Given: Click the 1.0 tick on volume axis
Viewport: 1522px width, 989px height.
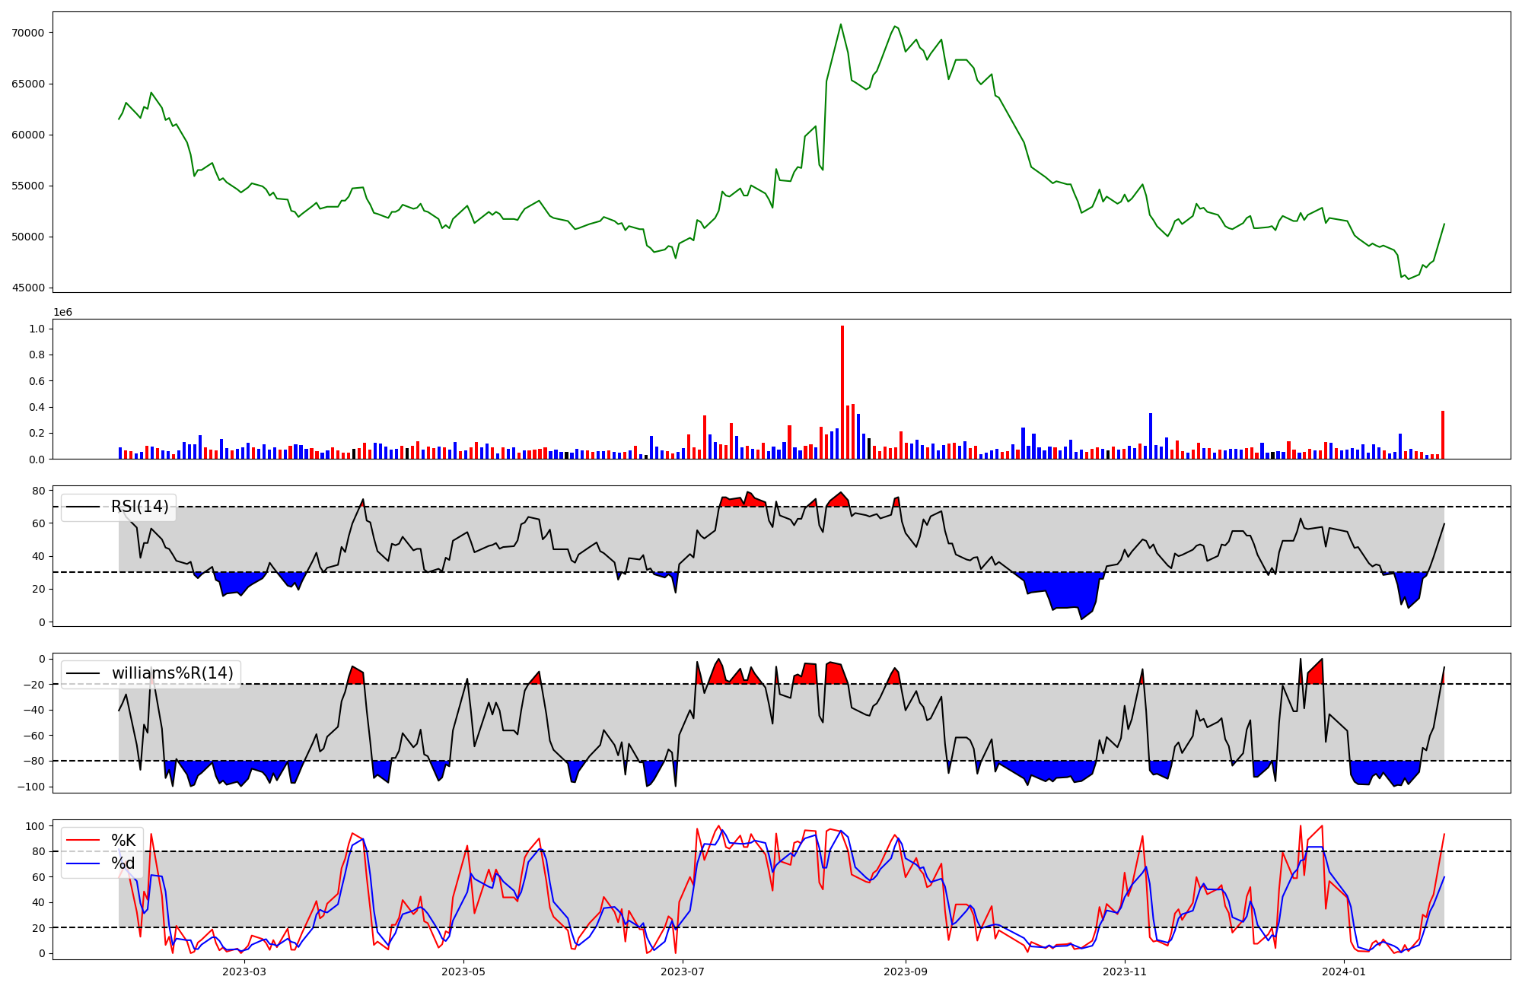Looking at the screenshot, I should (37, 329).
